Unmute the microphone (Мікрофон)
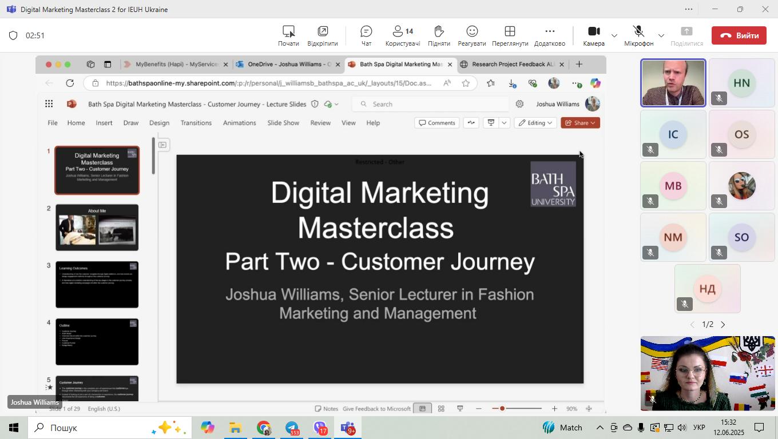The image size is (778, 439). click(x=638, y=35)
